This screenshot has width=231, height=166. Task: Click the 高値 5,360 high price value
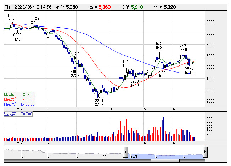pyautogui.click(x=100, y=7)
